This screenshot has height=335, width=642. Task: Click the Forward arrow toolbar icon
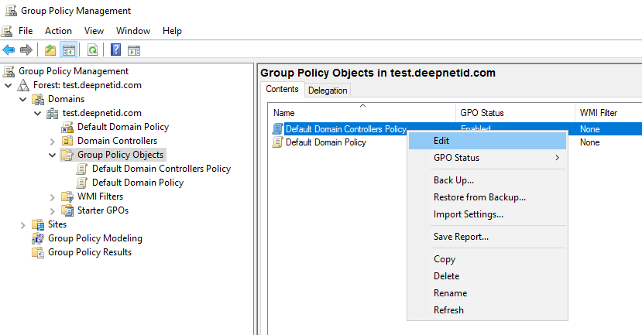(26, 50)
